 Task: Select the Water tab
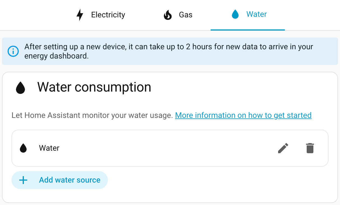(x=248, y=14)
